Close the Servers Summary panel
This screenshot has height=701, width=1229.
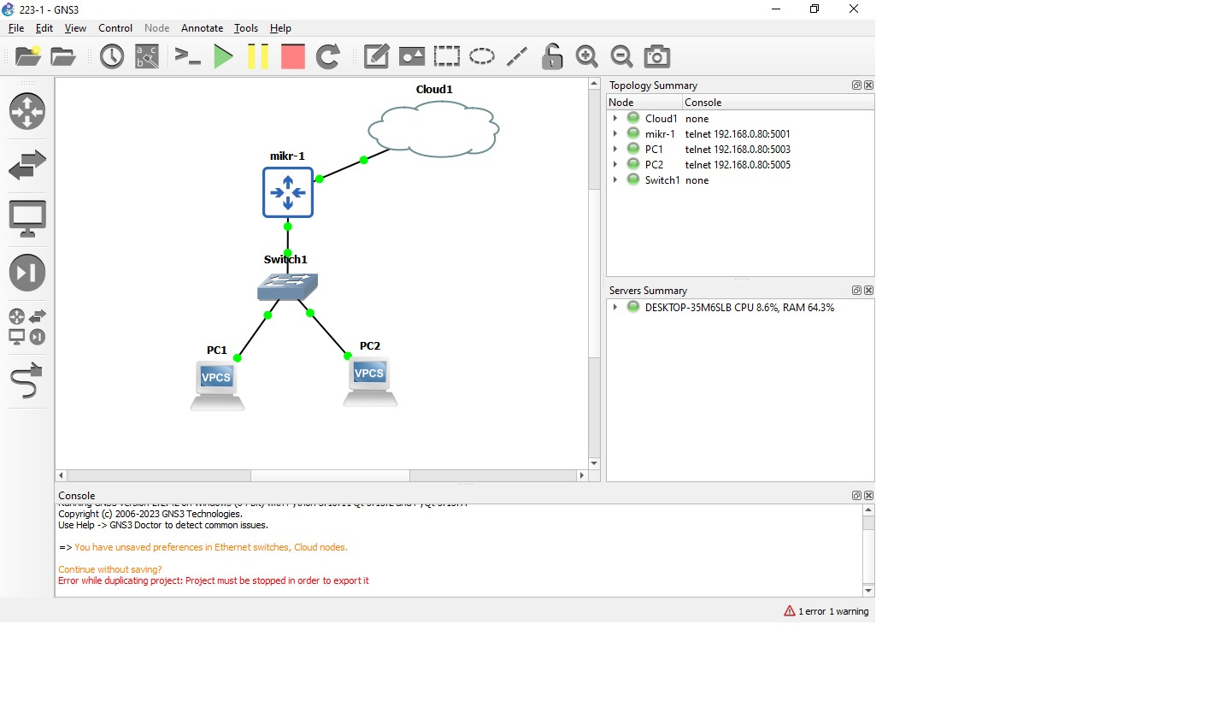click(868, 291)
